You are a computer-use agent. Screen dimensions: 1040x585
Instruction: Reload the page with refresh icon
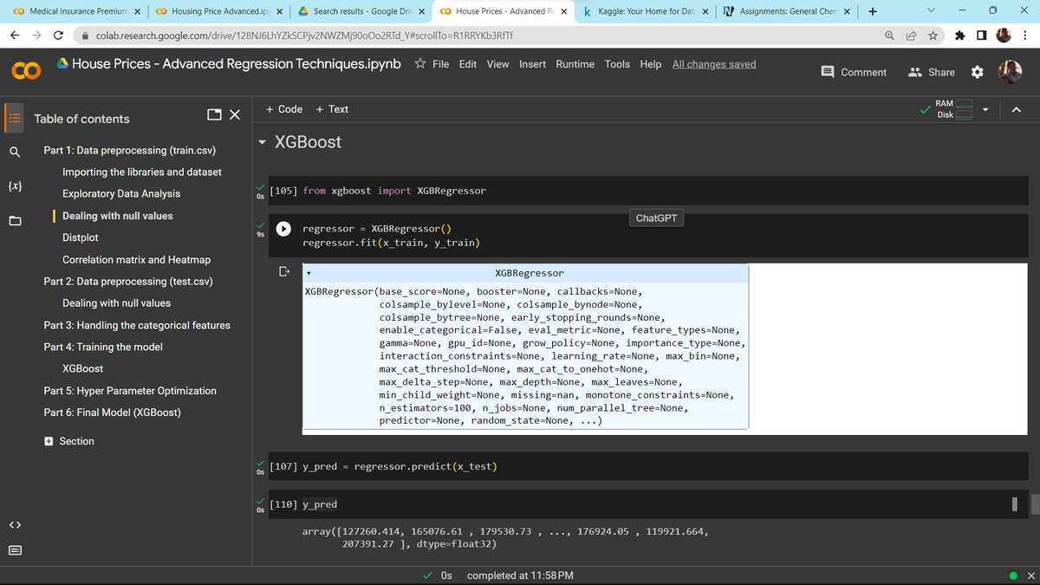pyautogui.click(x=58, y=36)
